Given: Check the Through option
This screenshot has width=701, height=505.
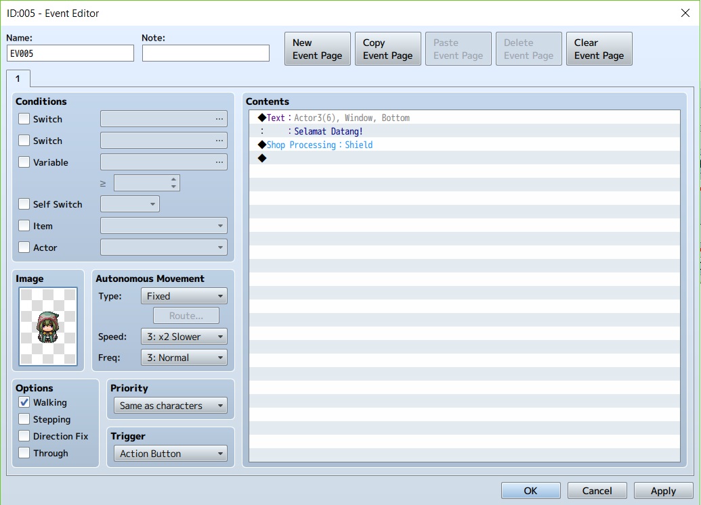Looking at the screenshot, I should pyautogui.click(x=24, y=453).
